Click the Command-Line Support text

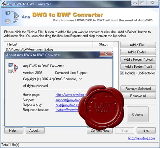pyautogui.click(x=71, y=73)
